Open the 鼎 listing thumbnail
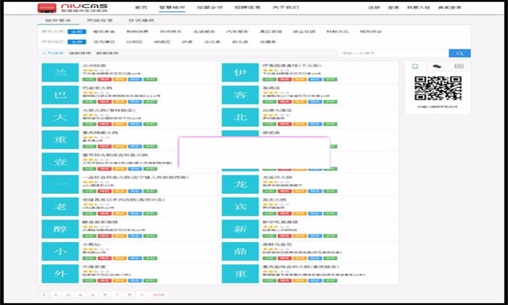The width and height of the screenshot is (508, 305). click(x=240, y=251)
